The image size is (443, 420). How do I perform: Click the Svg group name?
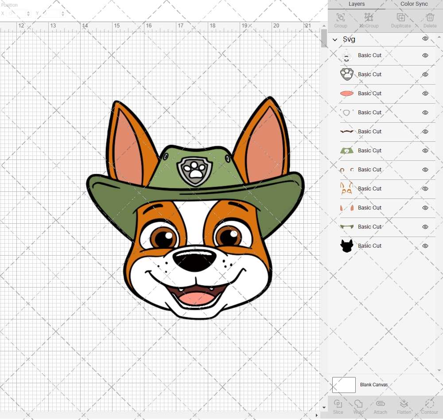tap(349, 39)
